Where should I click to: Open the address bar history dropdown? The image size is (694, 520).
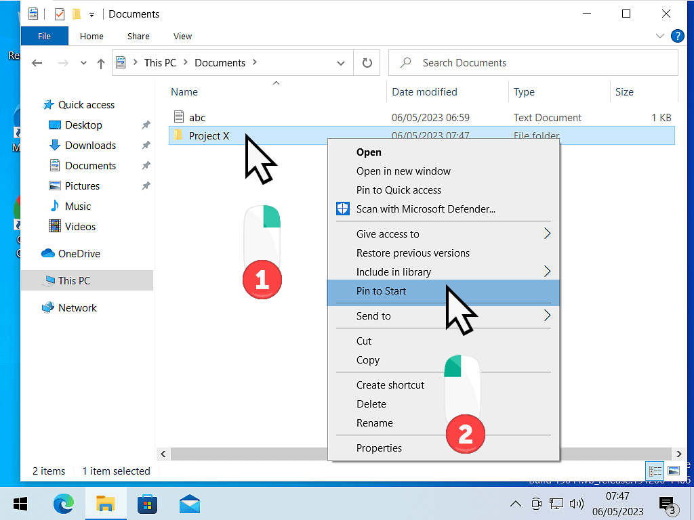pyautogui.click(x=342, y=62)
